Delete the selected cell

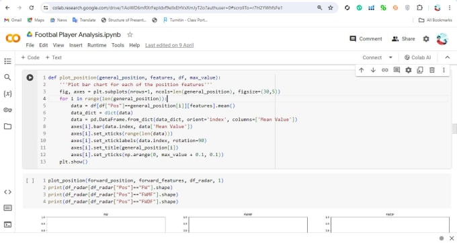tap(432, 70)
